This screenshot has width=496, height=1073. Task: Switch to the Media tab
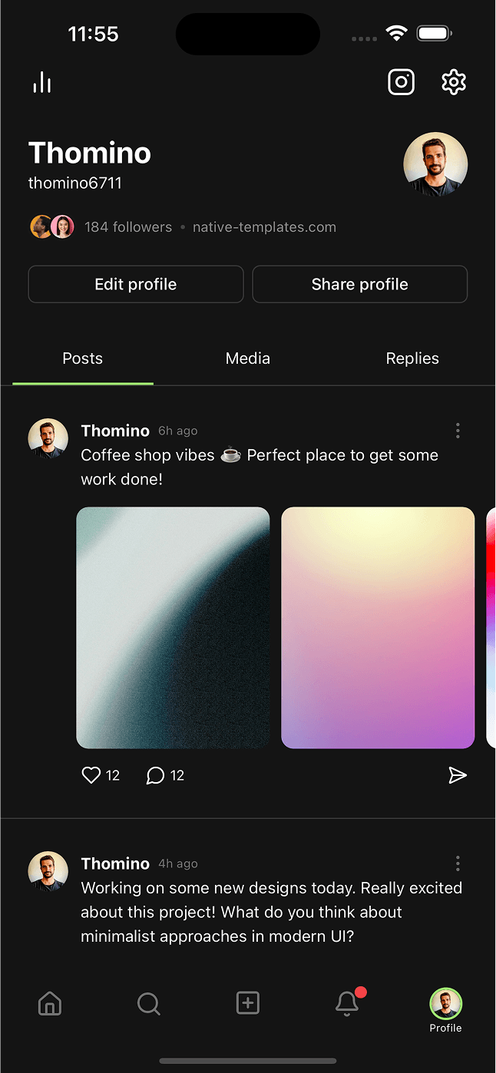click(247, 358)
